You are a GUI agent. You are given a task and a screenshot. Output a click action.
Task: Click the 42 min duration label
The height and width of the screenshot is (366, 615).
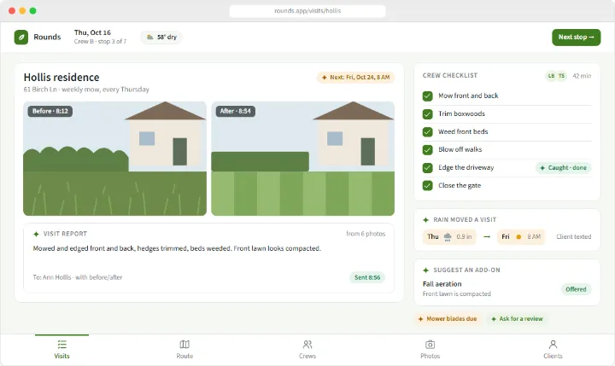pos(582,76)
